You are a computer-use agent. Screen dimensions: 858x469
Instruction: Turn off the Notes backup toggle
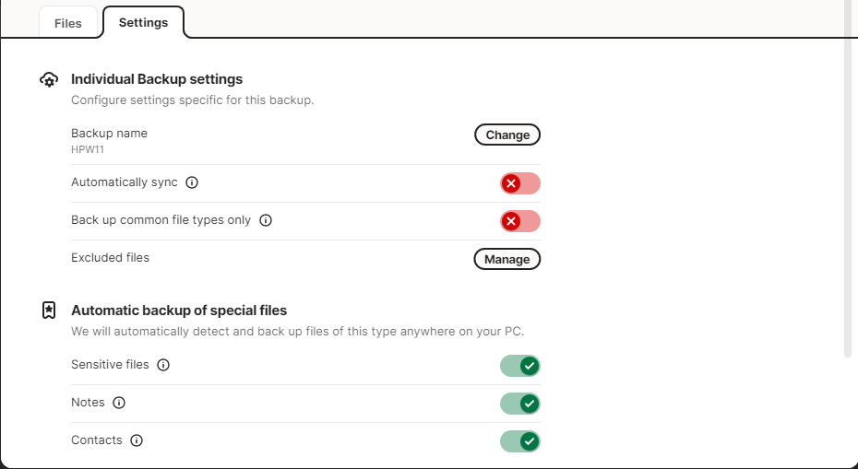(519, 404)
